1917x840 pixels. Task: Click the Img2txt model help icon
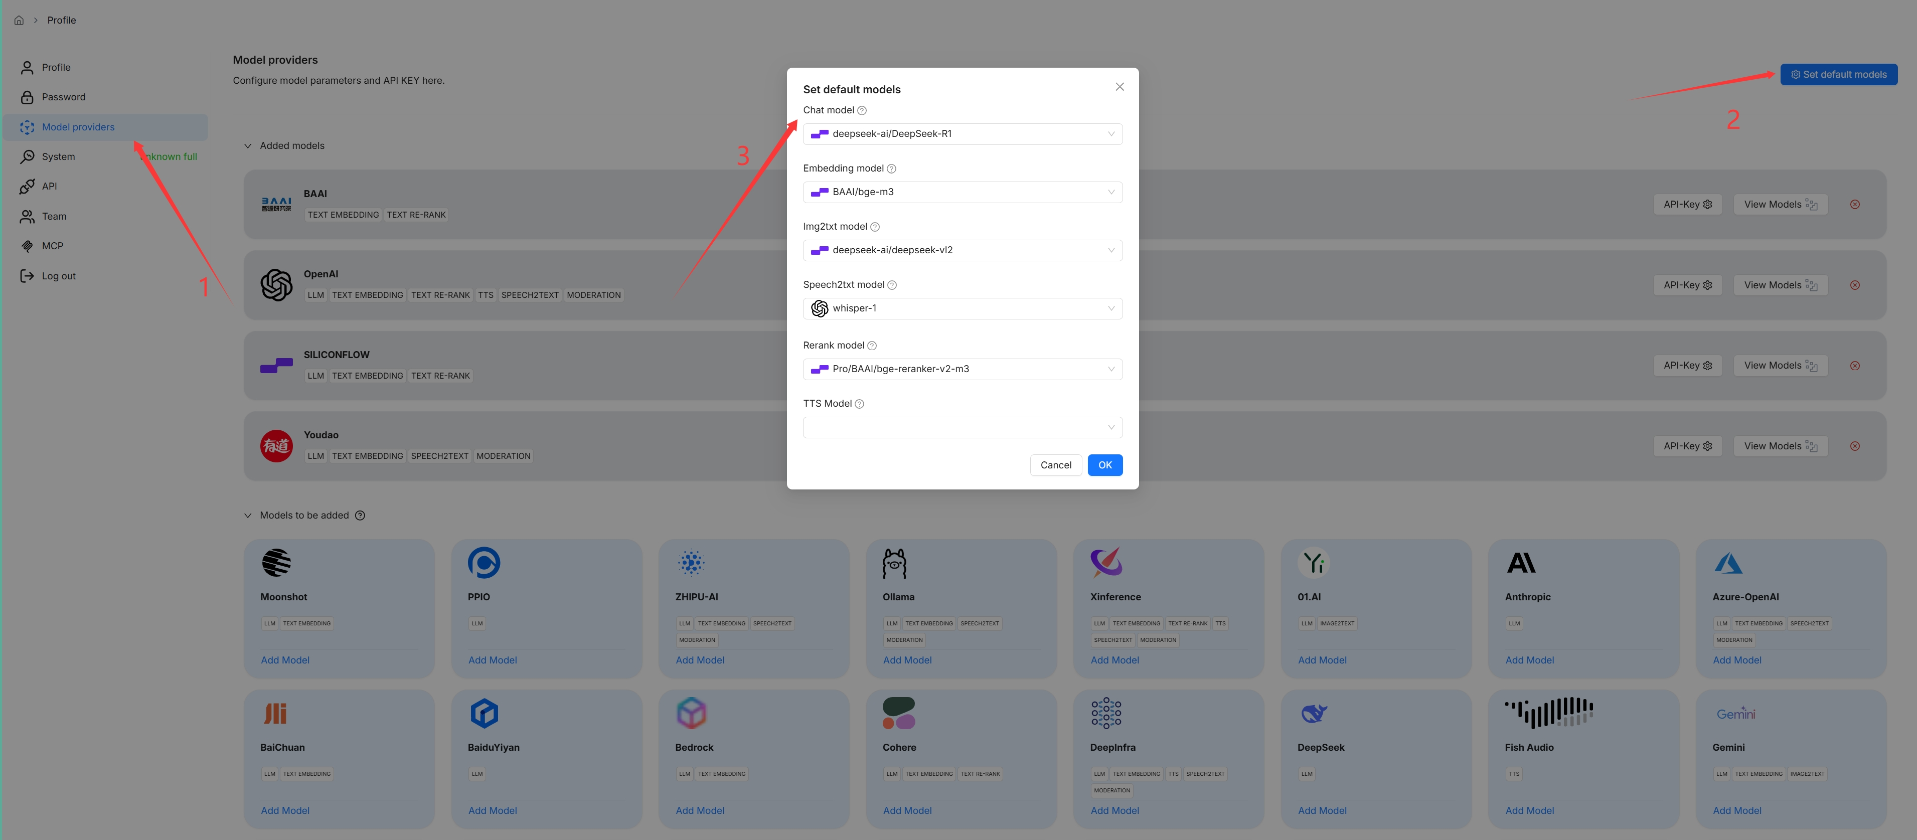point(875,227)
